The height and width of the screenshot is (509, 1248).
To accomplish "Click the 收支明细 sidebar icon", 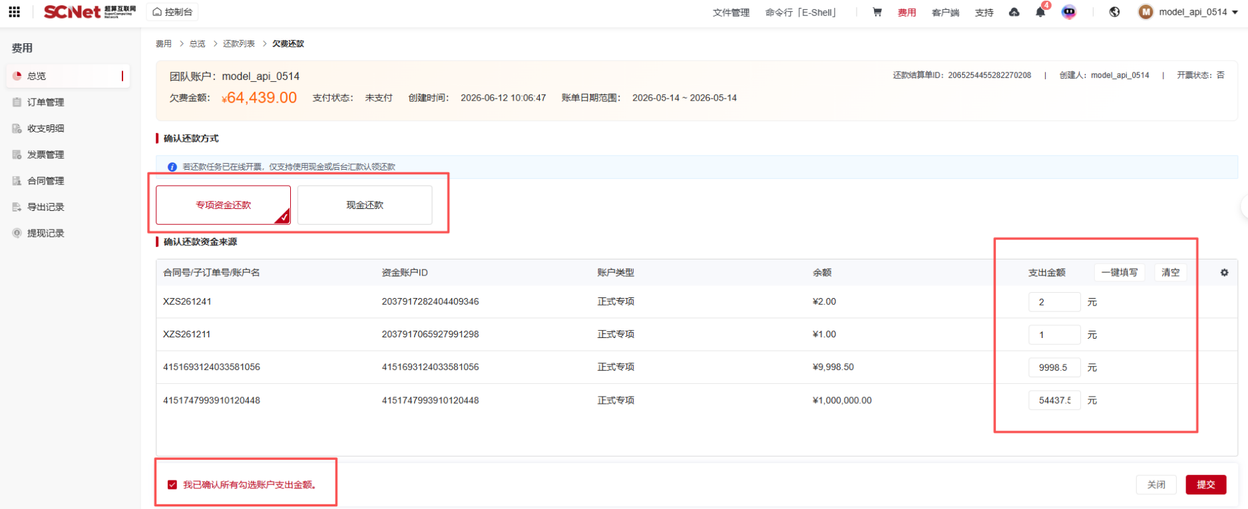I will pyautogui.click(x=17, y=128).
